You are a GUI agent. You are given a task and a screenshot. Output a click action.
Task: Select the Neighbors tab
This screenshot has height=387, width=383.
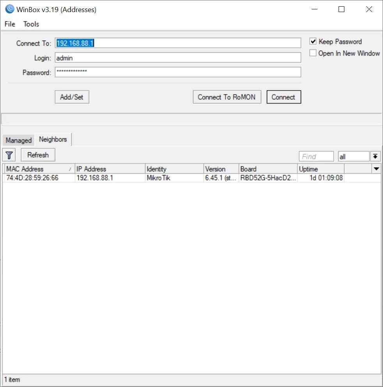click(x=53, y=139)
